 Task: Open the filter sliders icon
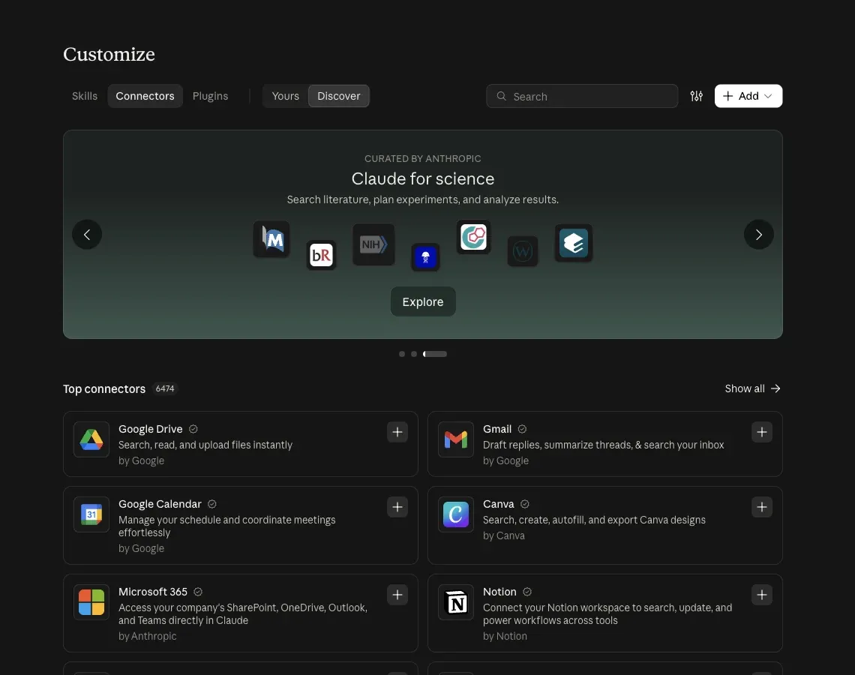click(x=696, y=96)
